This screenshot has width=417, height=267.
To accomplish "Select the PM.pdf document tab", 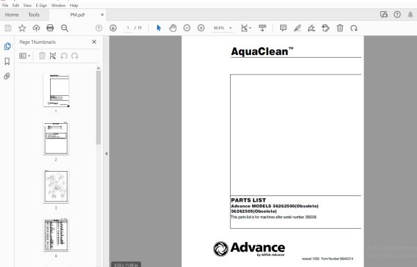I will (77, 15).
